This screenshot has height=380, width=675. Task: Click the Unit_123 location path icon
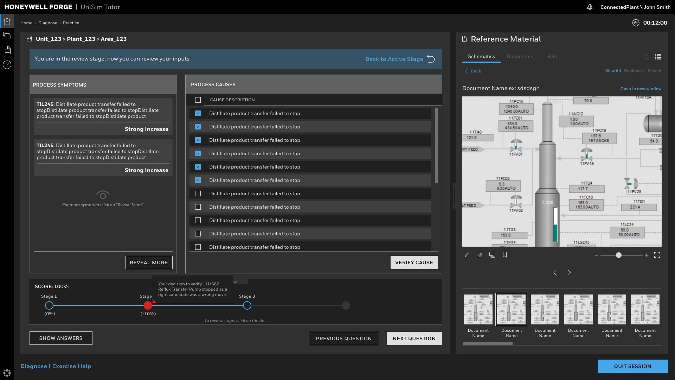[x=30, y=39]
